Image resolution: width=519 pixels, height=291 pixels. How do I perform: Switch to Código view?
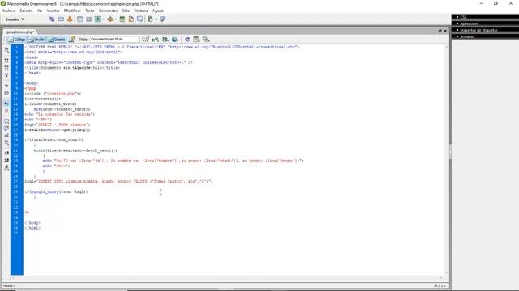tap(16, 40)
